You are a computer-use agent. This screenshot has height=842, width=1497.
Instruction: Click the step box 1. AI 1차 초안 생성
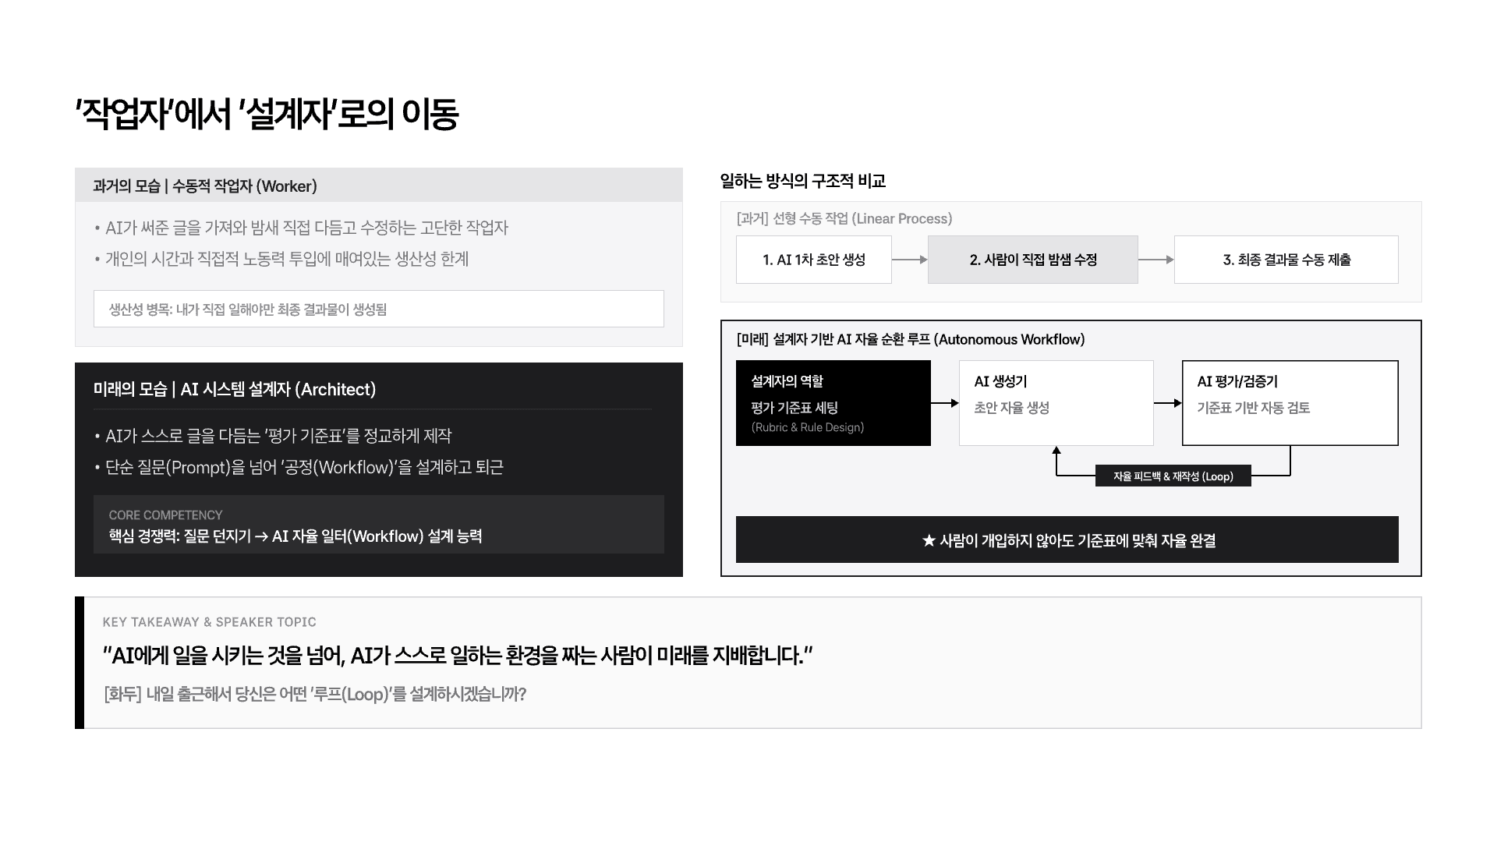tap(814, 260)
